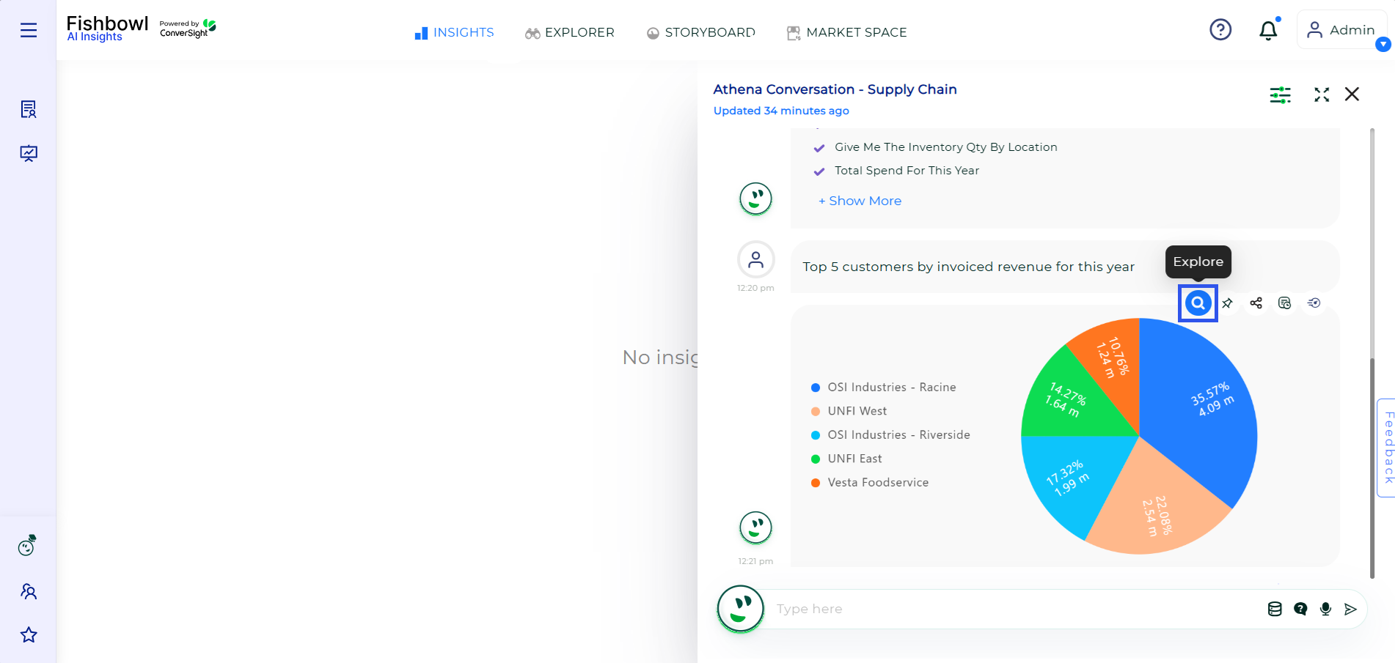Switch to the Explorer tab
Image resolution: width=1395 pixels, height=663 pixels.
(x=570, y=32)
